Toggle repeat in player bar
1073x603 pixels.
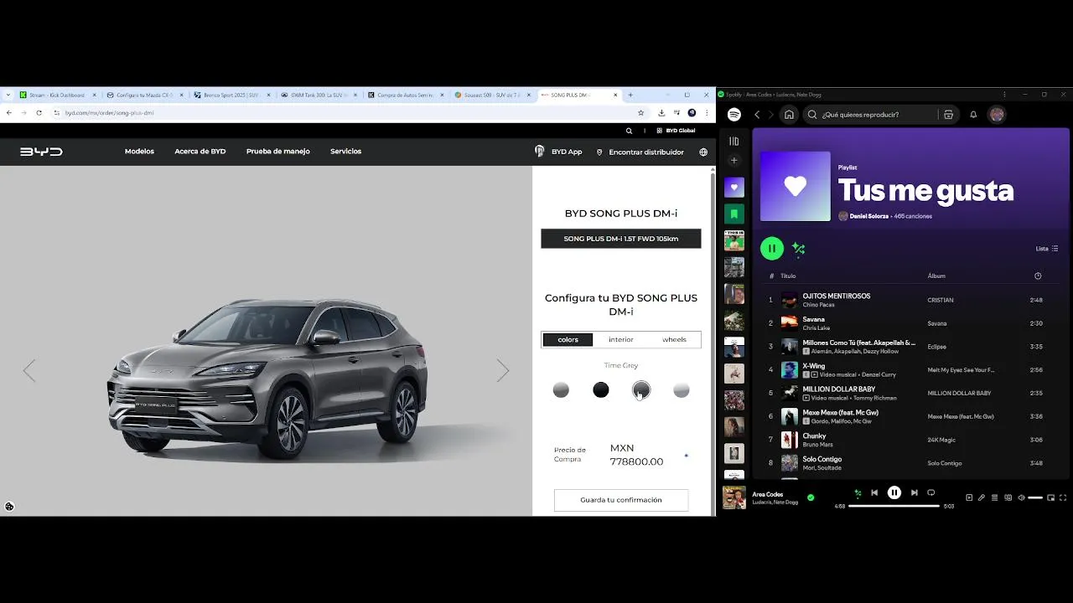930,493
